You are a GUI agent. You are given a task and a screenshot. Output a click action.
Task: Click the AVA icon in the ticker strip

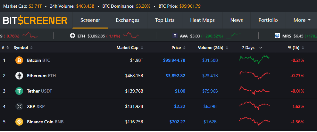click(x=175, y=36)
